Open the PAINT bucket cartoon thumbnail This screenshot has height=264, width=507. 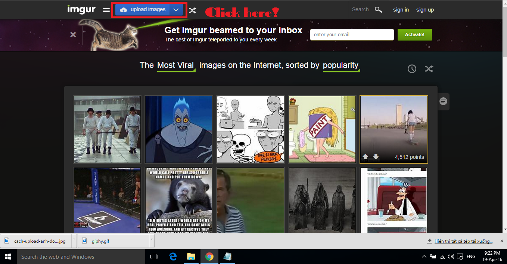(322, 129)
